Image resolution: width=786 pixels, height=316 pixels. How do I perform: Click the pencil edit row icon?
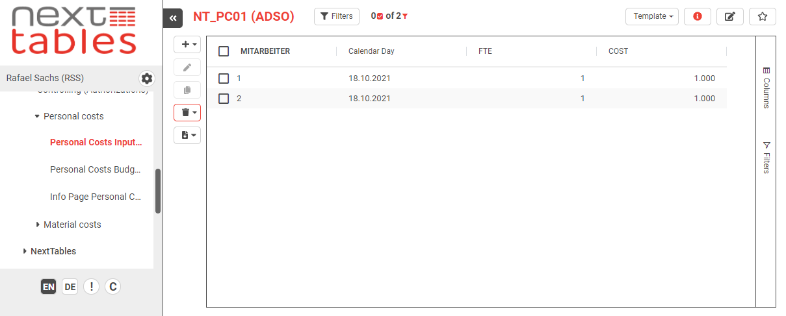pos(187,67)
